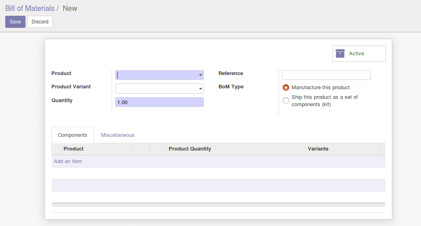Click the Save button
The width and height of the screenshot is (421, 226).
pos(15,22)
